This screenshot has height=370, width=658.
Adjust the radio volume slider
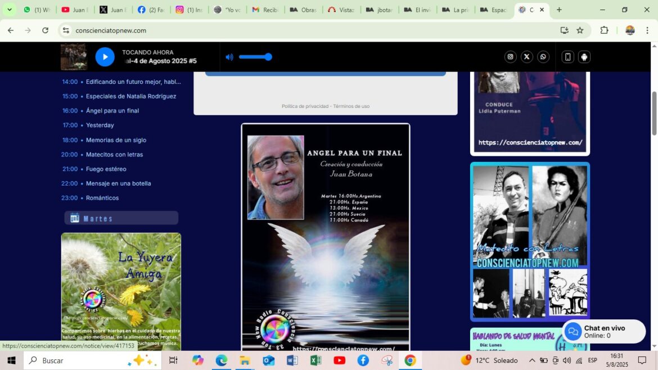coord(255,57)
